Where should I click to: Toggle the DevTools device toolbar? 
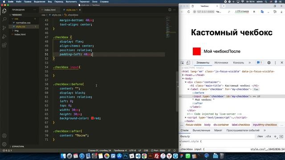point(188,63)
